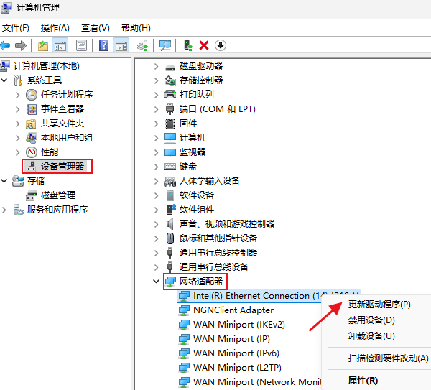The width and height of the screenshot is (431, 390).
Task: Expand the 任务计划程序 node chevron
Action: (x=17, y=95)
